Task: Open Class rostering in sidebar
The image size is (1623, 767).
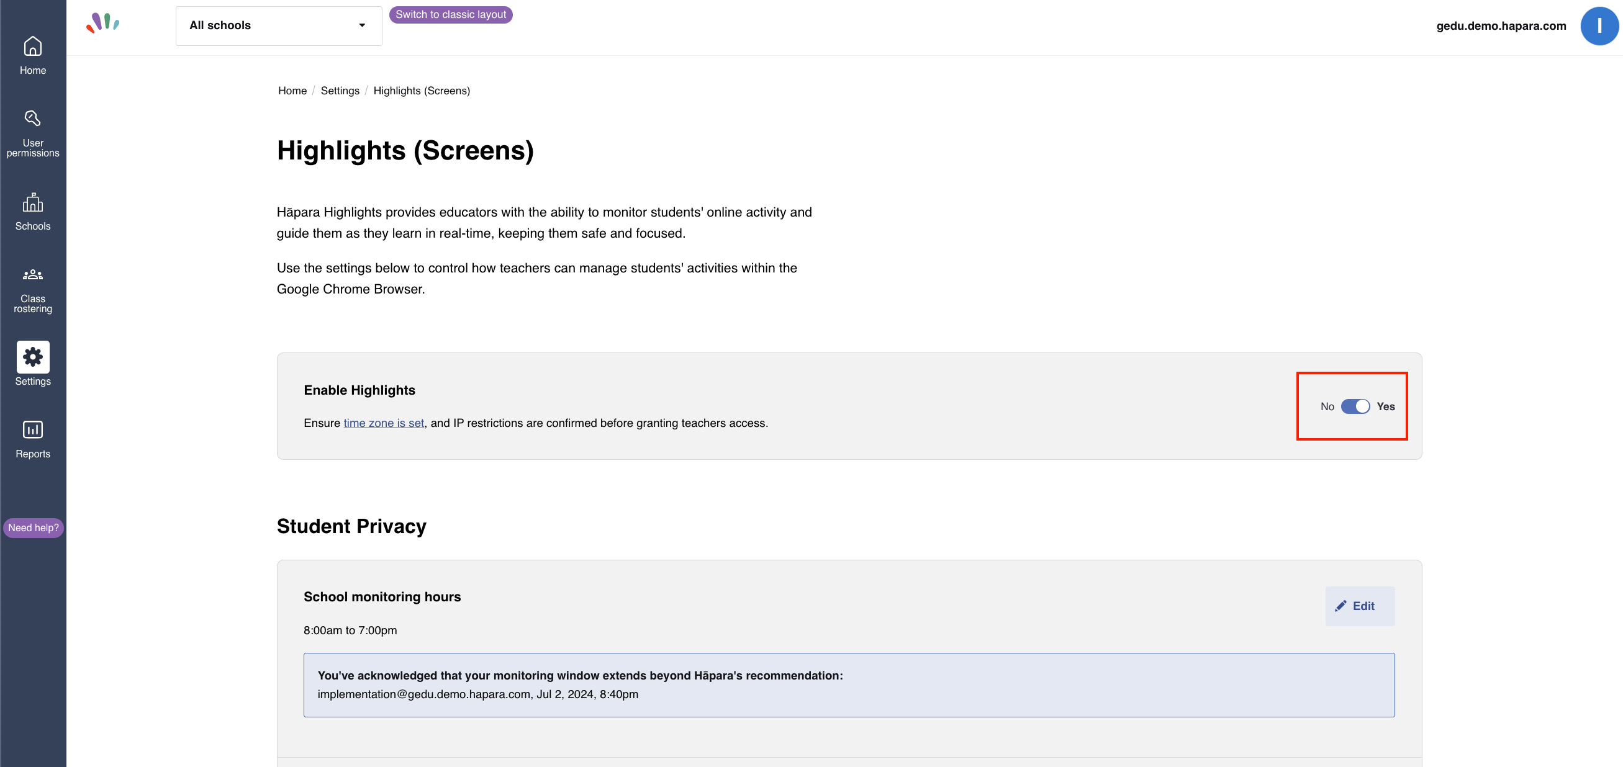Action: 33,289
